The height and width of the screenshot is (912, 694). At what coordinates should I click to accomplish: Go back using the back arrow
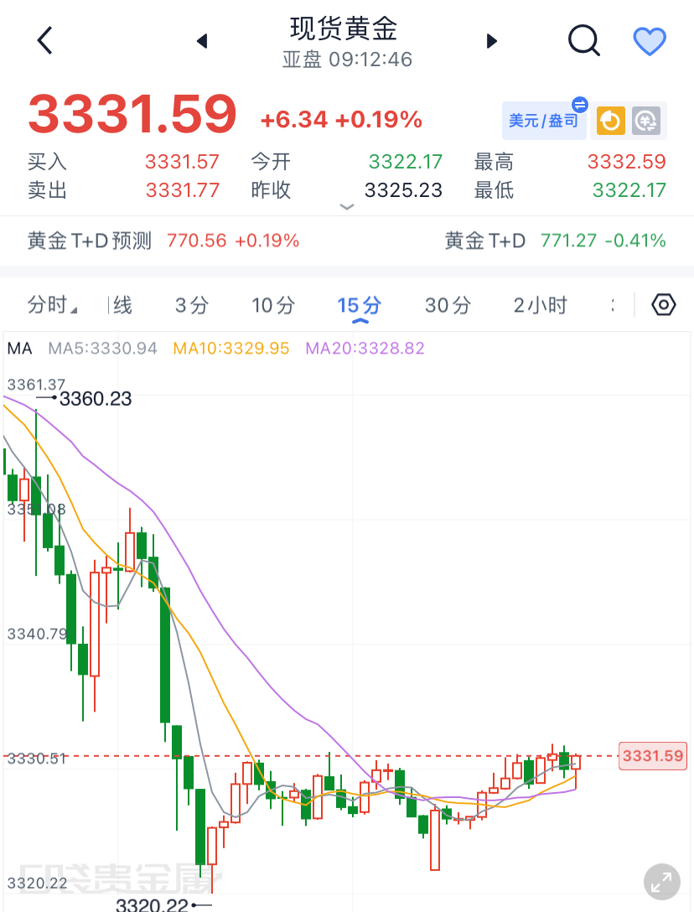44,40
